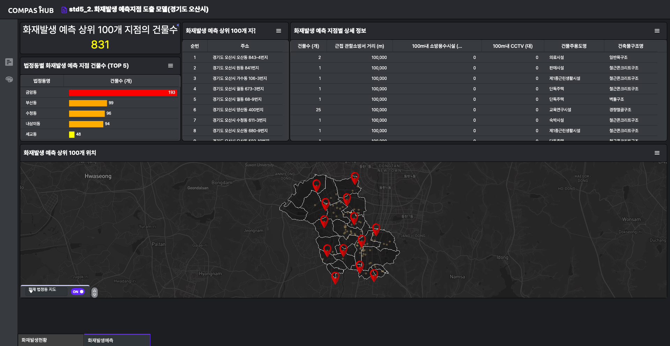Click the 831 building count value
Viewport: 670px width, 346px height.
tap(100, 45)
